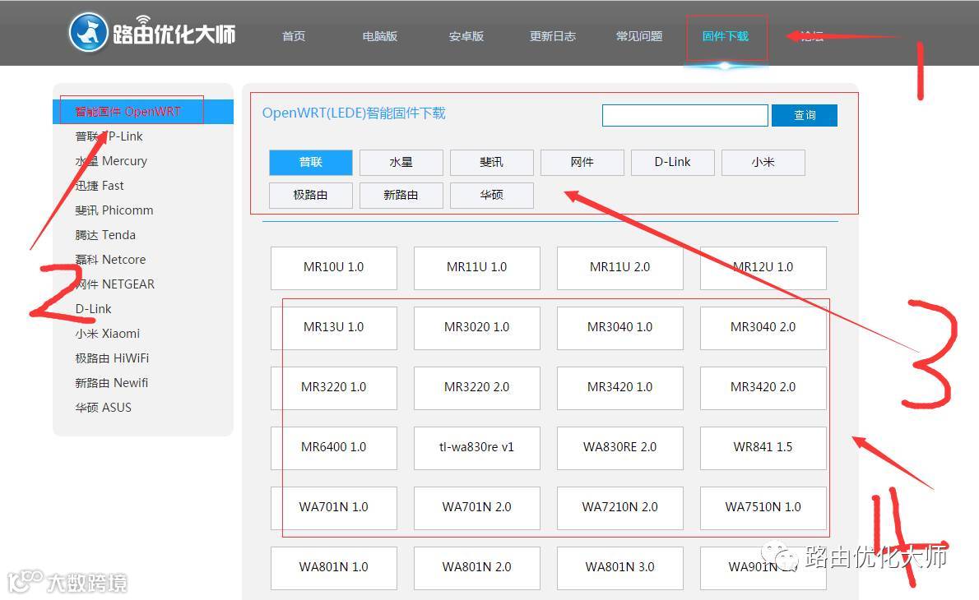Open 腾达 Tenda sidebar entry
The width and height of the screenshot is (979, 600).
pyautogui.click(x=105, y=234)
